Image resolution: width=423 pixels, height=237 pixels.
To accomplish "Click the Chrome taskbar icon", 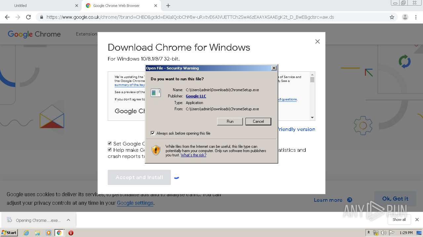I will (x=59, y=233).
